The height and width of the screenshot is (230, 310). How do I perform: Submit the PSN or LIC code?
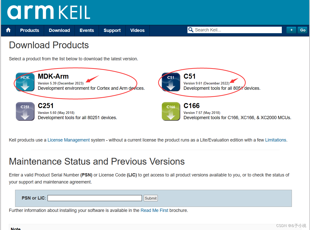tap(150, 198)
